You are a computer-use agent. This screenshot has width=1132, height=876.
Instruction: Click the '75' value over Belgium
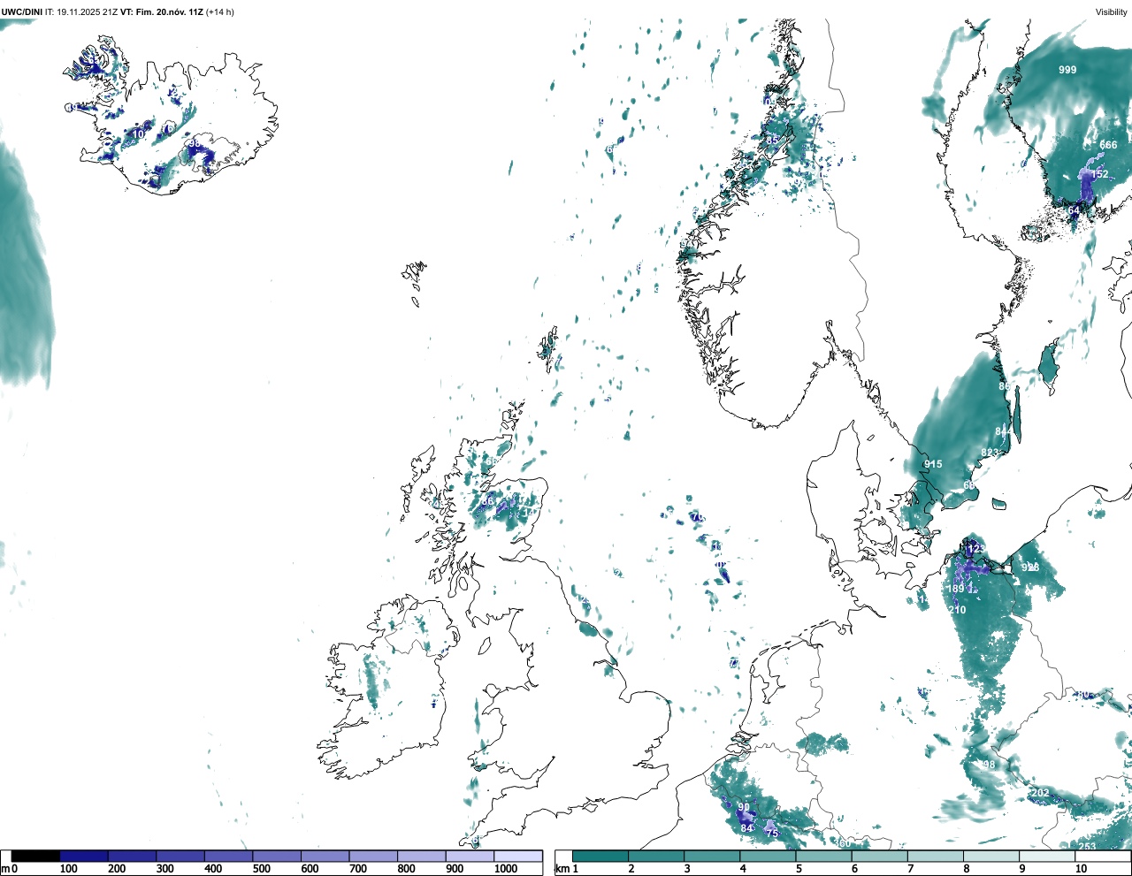click(772, 834)
